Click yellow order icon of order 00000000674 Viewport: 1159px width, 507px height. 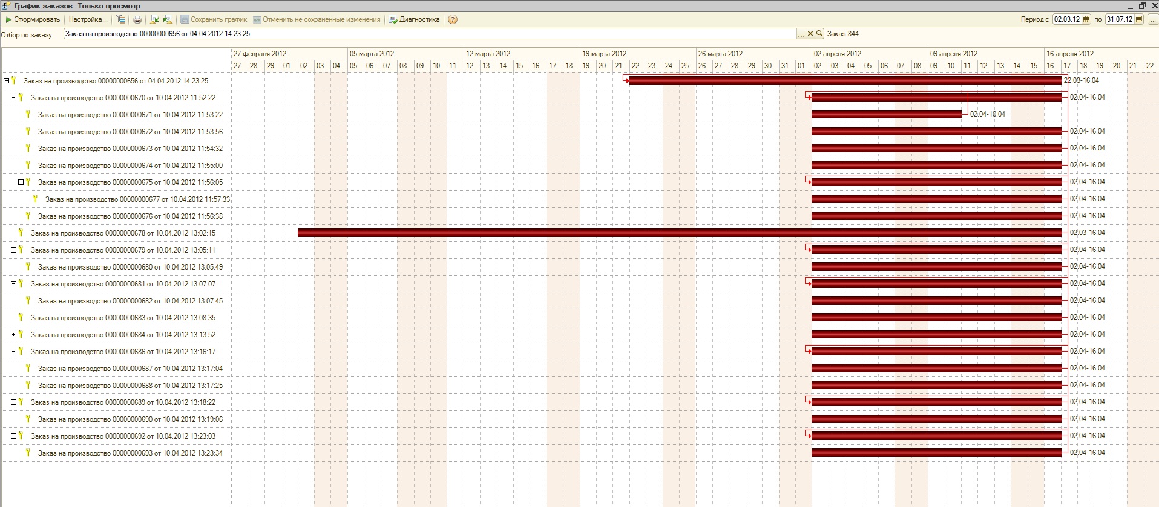pos(28,164)
